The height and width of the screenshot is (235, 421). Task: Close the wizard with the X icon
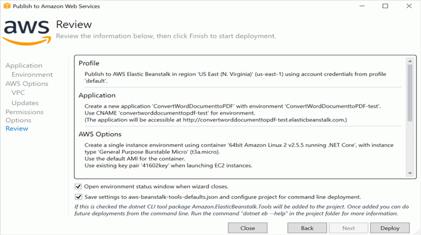(x=408, y=6)
